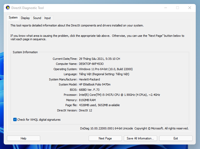200x149 pixels.
Task: Minimize the DirectX Diagnostic Tool window
Action: (166, 8)
